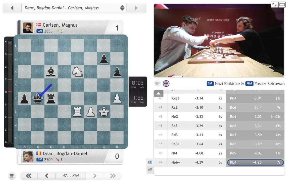Open the Carlsen, Magnus player name
The image size is (288, 183).
pos(60,25)
